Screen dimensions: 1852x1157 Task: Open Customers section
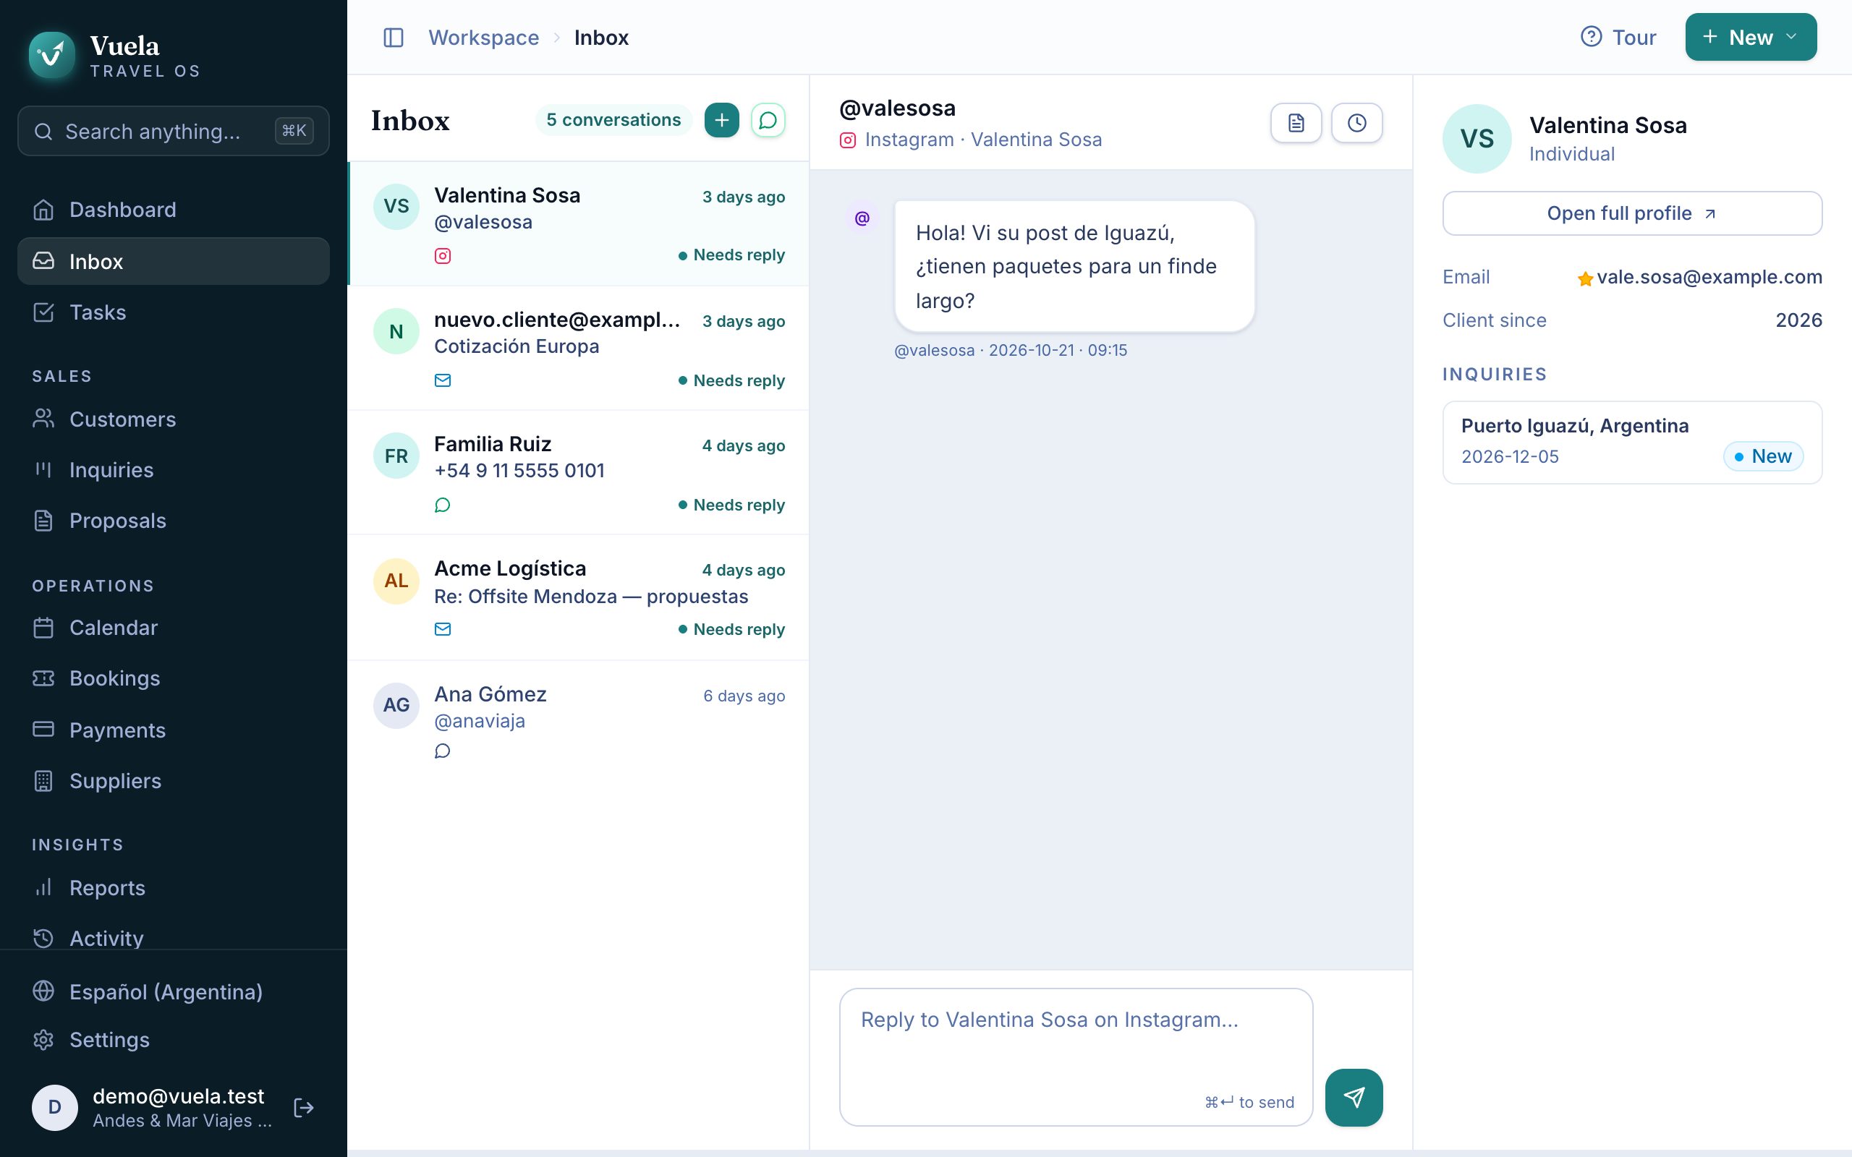[x=174, y=419]
